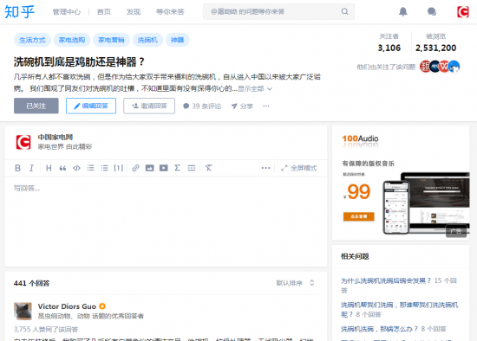Screen dimensions: 477x341
Task: Toggle the 已关注 follow button
Action: tap(36, 106)
